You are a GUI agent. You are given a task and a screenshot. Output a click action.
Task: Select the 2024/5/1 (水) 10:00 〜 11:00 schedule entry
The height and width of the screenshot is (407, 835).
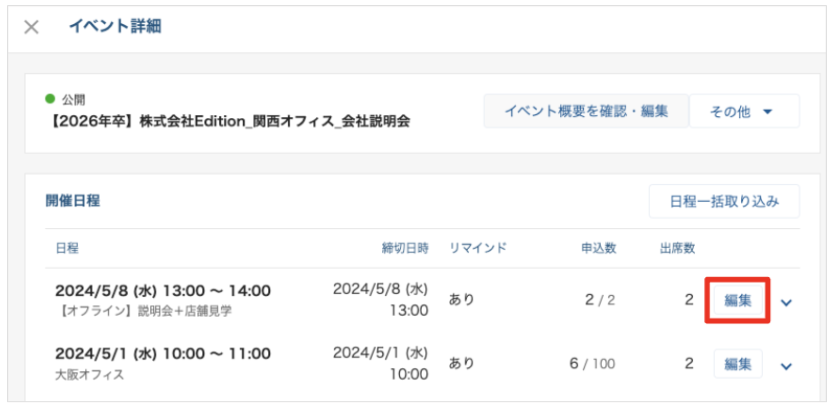pos(163,354)
